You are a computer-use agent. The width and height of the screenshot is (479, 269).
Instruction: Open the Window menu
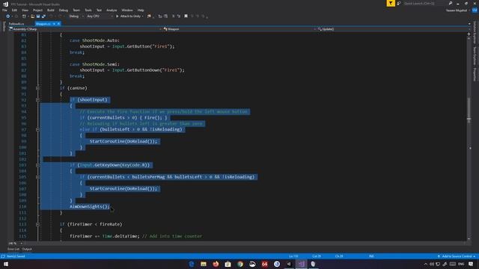click(127, 10)
